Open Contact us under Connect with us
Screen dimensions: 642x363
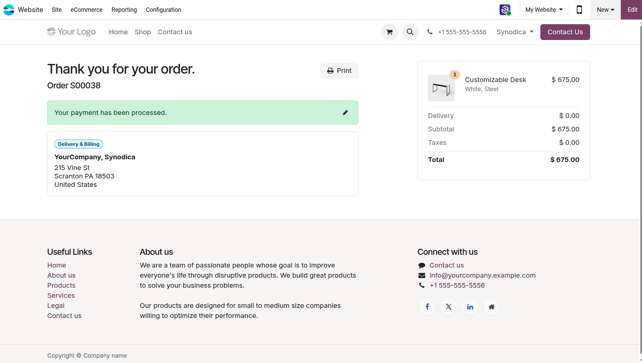pos(446,265)
